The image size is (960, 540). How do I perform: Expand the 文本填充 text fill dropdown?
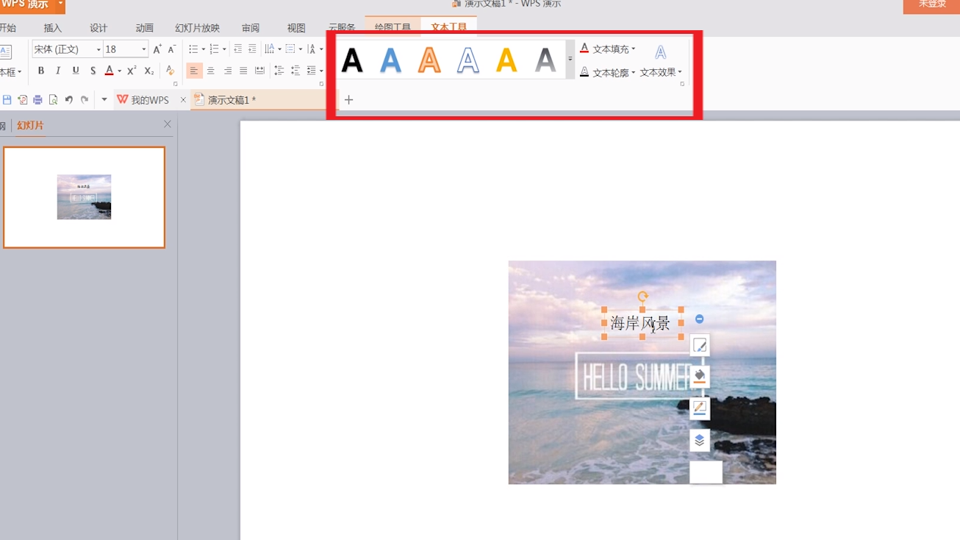point(634,49)
